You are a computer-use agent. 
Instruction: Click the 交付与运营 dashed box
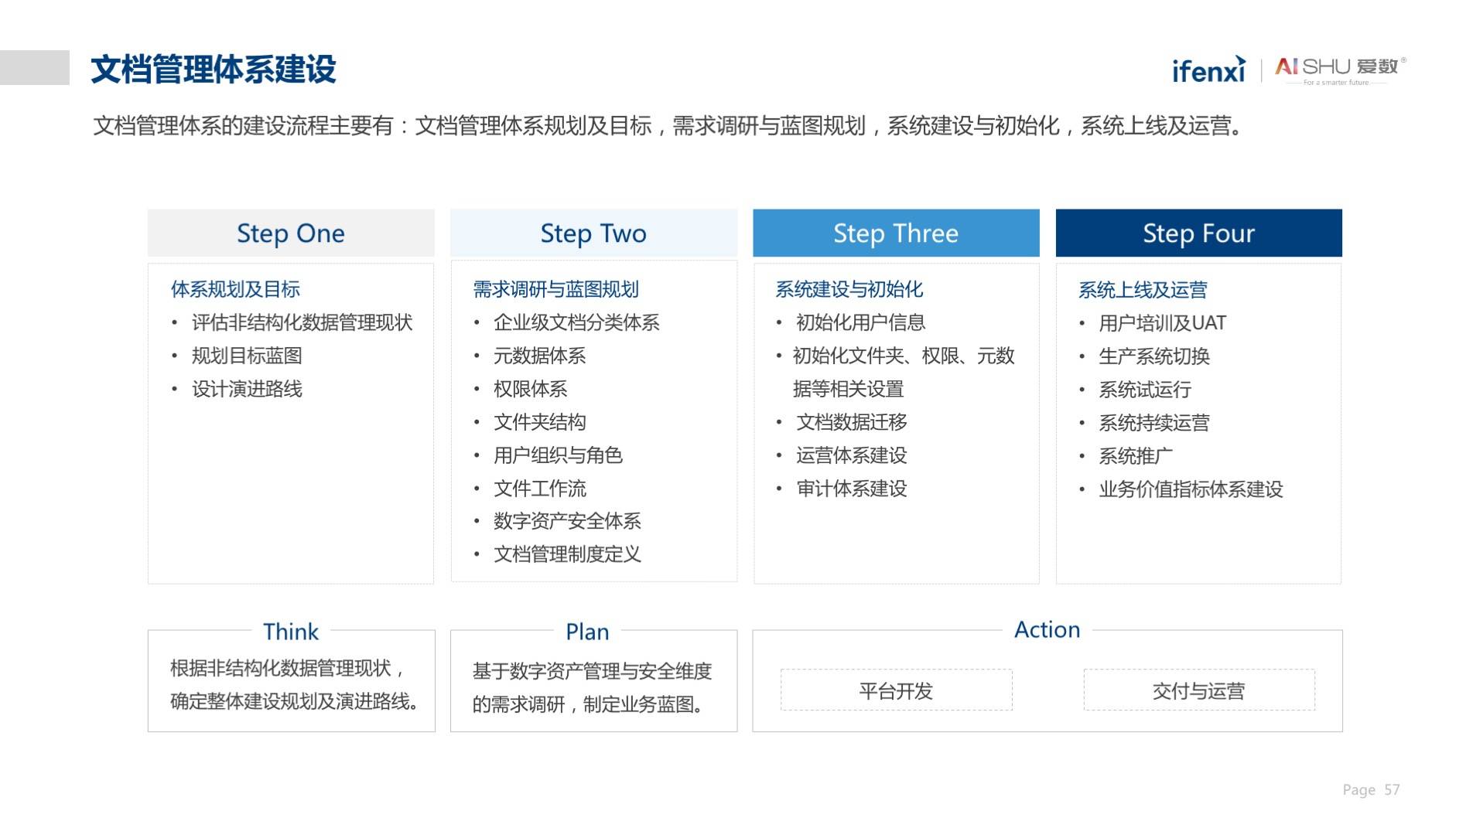[1199, 690]
